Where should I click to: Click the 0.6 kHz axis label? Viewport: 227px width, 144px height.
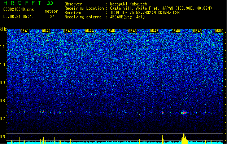click(3, 137)
